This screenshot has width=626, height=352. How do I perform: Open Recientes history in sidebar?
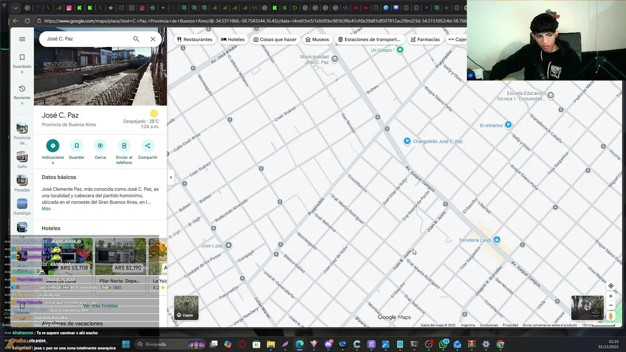point(22,95)
